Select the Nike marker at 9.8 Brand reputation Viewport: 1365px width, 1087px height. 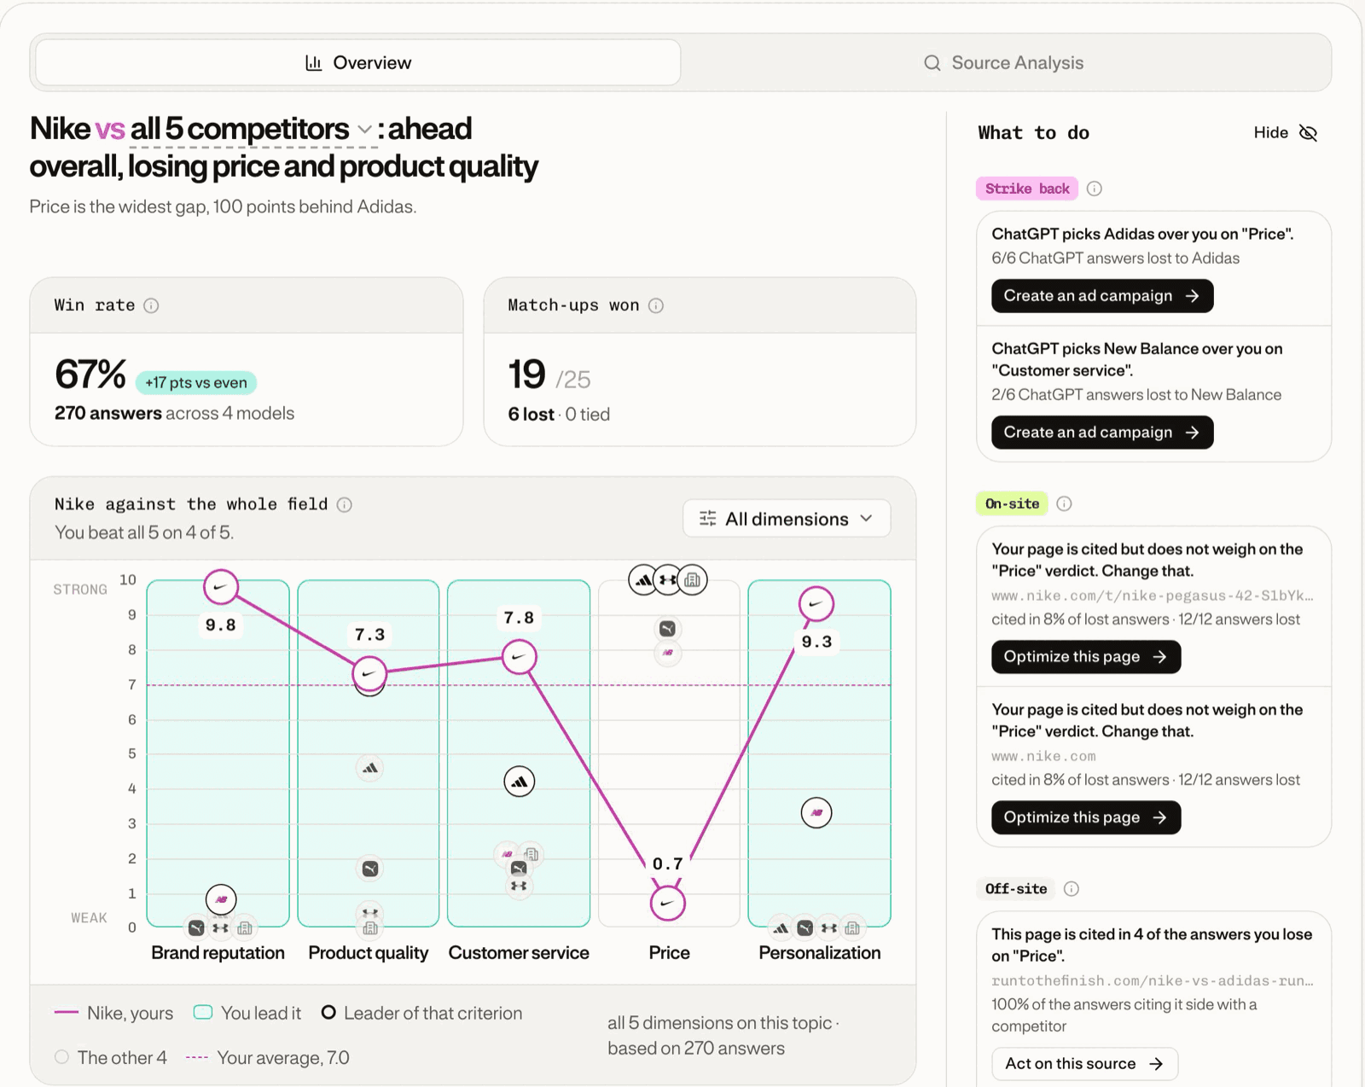coord(221,587)
